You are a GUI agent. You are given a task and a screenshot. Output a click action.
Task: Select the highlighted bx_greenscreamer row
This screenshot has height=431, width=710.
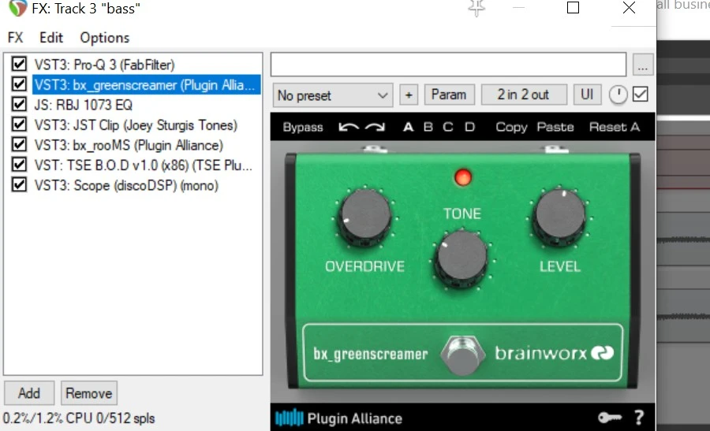click(146, 84)
